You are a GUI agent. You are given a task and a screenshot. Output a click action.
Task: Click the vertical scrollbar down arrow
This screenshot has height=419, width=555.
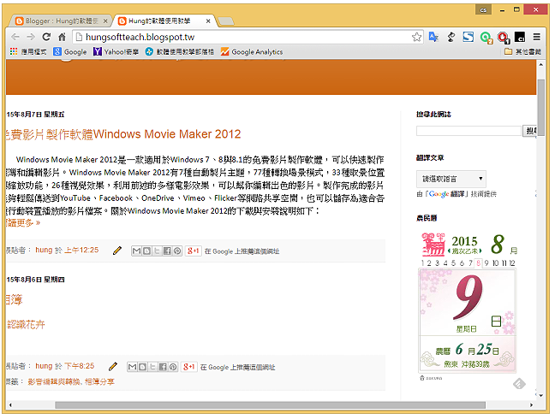coord(540,395)
